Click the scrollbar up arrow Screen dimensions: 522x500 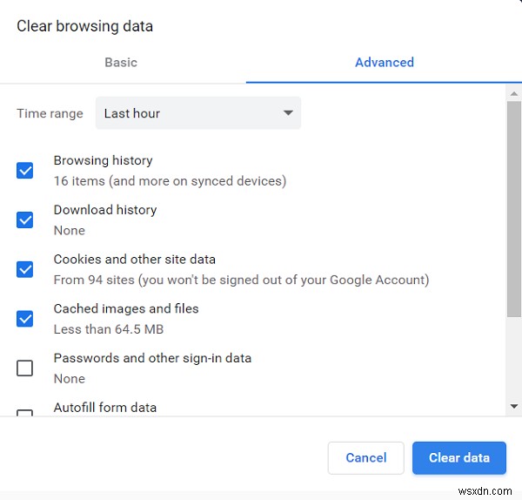(514, 94)
